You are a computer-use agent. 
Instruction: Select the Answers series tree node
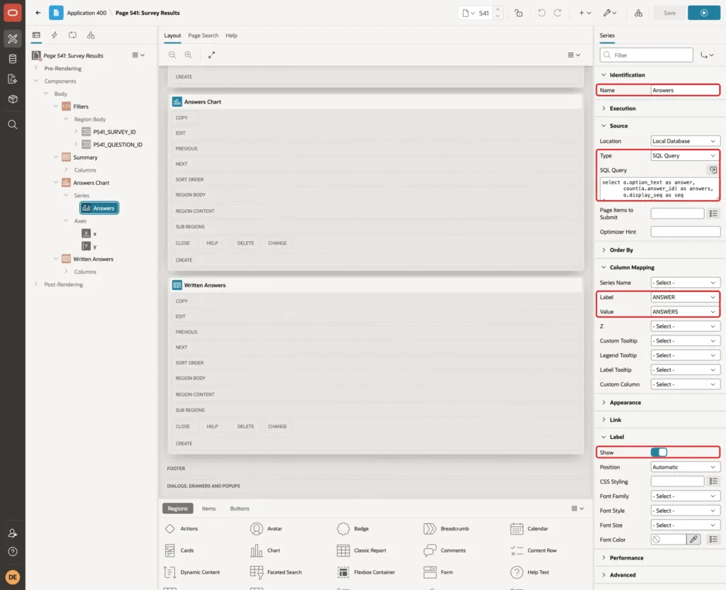point(99,208)
